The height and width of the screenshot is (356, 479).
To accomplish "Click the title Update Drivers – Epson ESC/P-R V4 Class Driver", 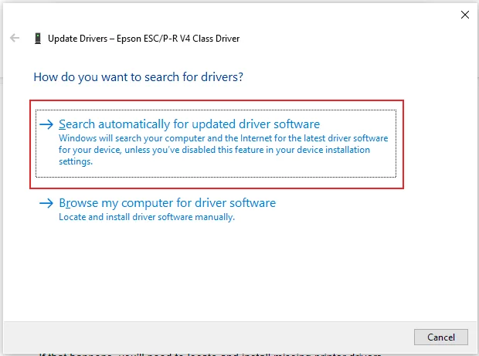I will click(144, 39).
